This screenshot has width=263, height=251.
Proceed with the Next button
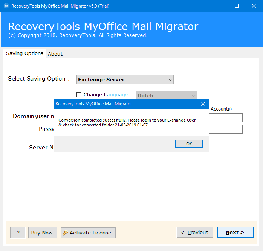point(235,233)
